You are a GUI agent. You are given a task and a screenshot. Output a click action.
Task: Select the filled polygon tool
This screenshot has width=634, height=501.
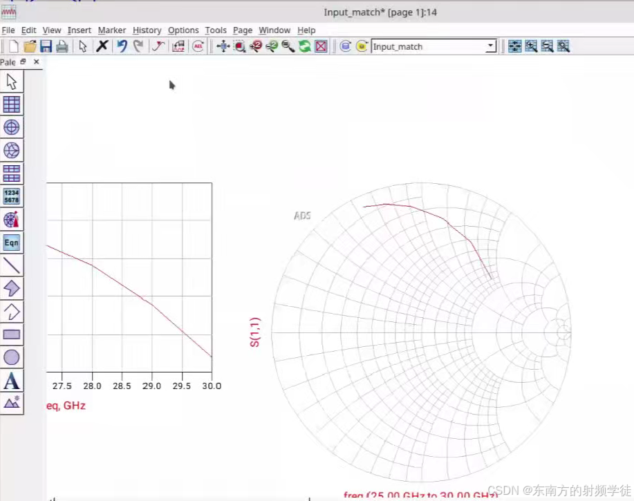click(x=12, y=288)
